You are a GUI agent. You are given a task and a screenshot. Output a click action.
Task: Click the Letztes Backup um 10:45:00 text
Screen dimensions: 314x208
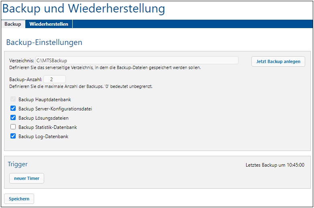(275, 165)
